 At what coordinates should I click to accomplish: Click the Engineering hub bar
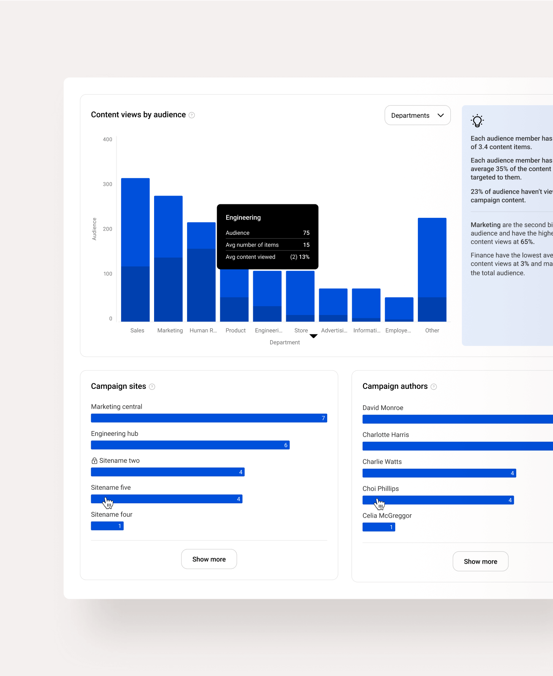pyautogui.click(x=190, y=445)
